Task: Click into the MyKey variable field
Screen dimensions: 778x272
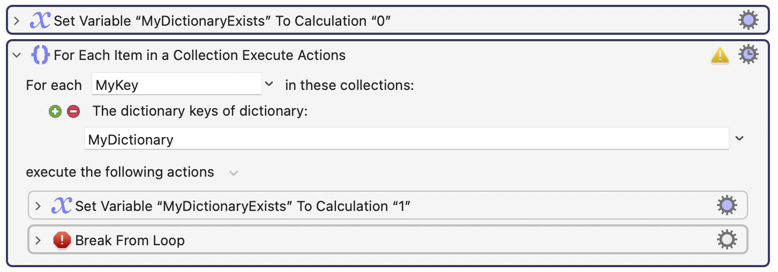Action: (x=176, y=85)
